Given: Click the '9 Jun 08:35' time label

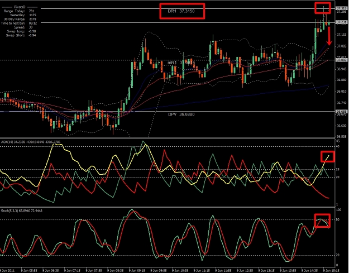Looking at the screenshot, I should pyautogui.click(x=115, y=271).
